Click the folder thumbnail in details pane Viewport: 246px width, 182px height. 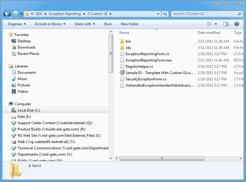tap(15, 171)
